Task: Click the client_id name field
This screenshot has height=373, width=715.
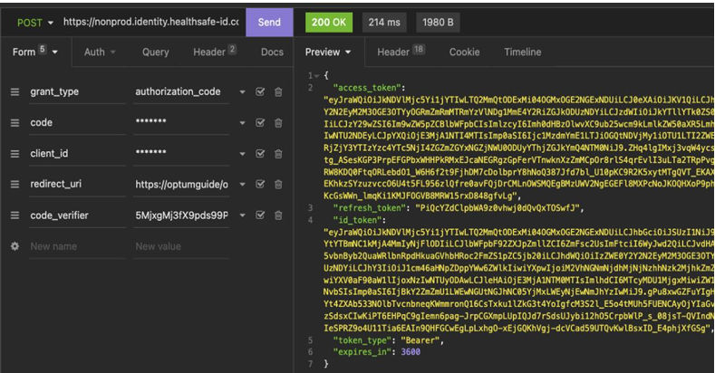Action: pos(77,154)
